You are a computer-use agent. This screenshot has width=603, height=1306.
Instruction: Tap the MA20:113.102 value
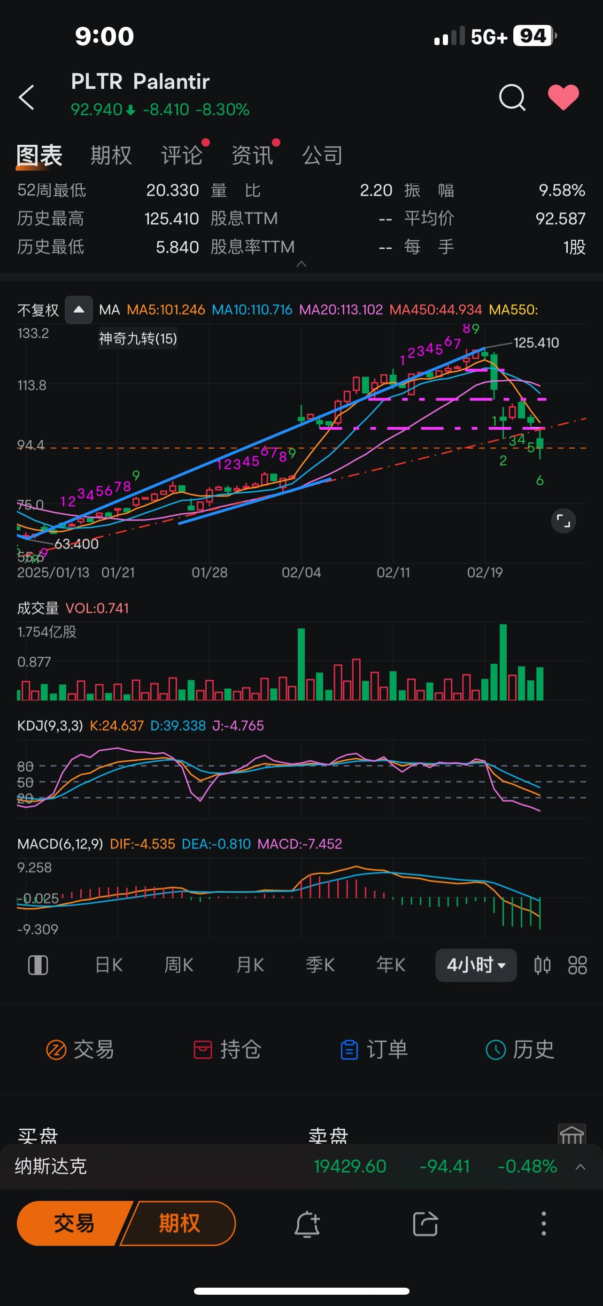[341, 310]
